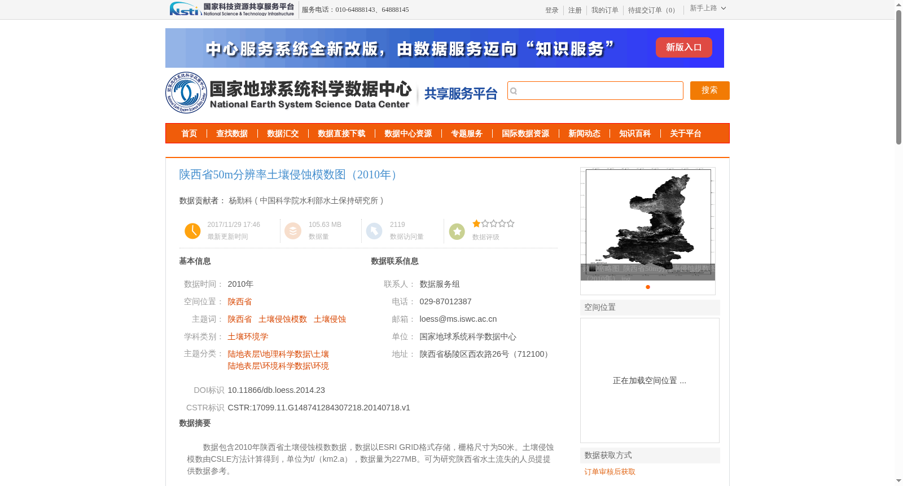Click the 土壤侵蚀模数 keyword link
Viewport: 903px width, 486px height.
pyautogui.click(x=283, y=319)
